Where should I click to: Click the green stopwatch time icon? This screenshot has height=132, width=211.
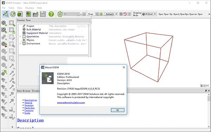pos(60,14)
